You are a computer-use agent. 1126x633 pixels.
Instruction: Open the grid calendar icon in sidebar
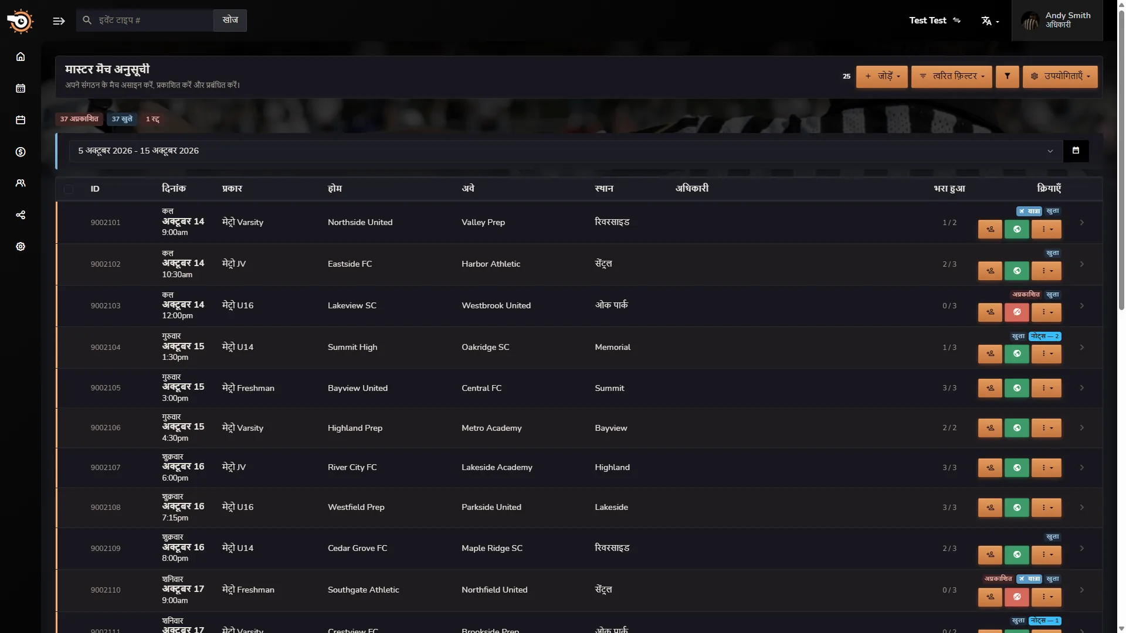click(21, 89)
